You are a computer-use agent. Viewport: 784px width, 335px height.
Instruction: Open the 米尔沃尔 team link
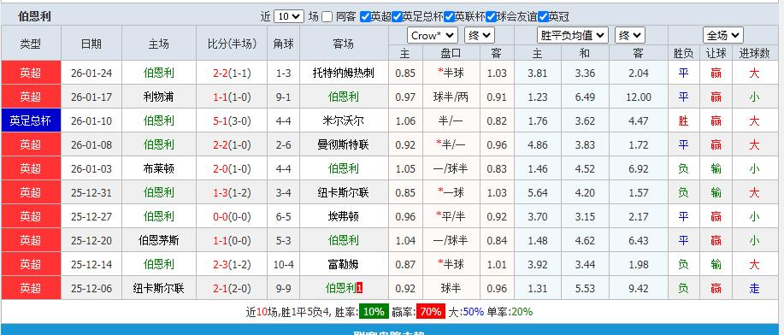[344, 121]
